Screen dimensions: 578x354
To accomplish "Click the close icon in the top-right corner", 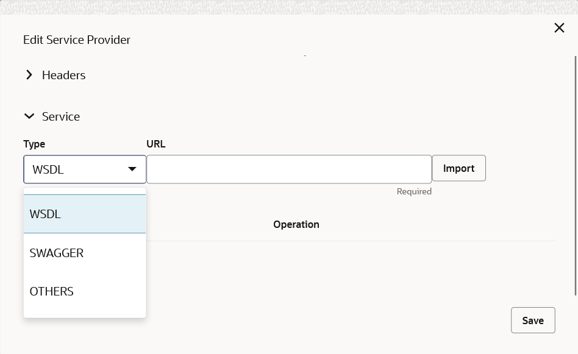I will [x=559, y=27].
